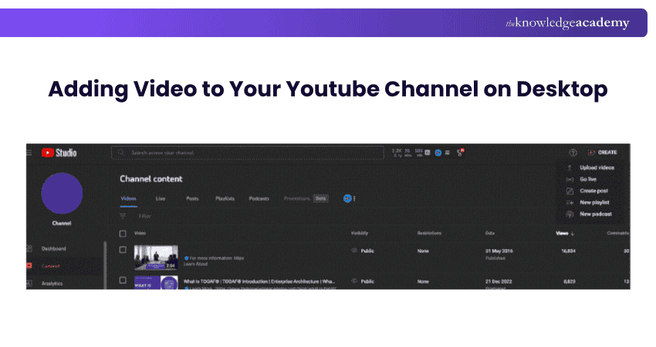The width and height of the screenshot is (656, 347).
Task: Switch to the Playlists tab
Action: [x=225, y=199]
